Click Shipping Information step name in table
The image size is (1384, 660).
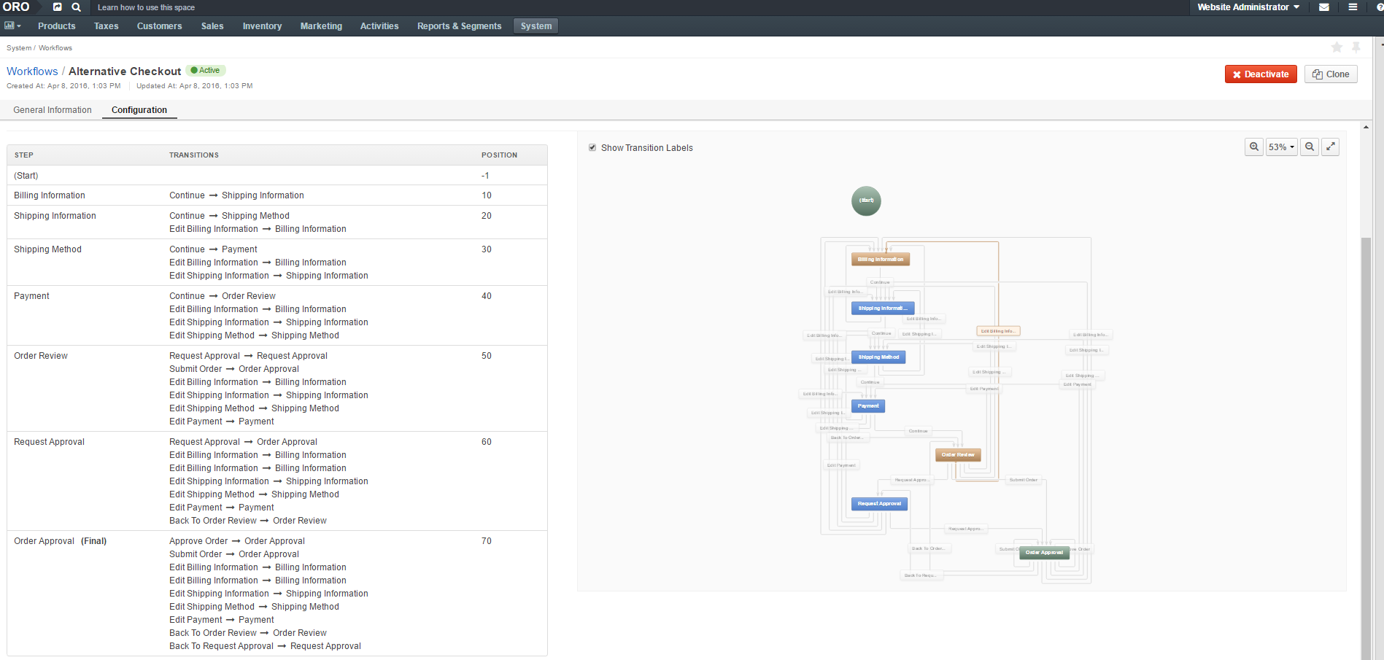[55, 216]
